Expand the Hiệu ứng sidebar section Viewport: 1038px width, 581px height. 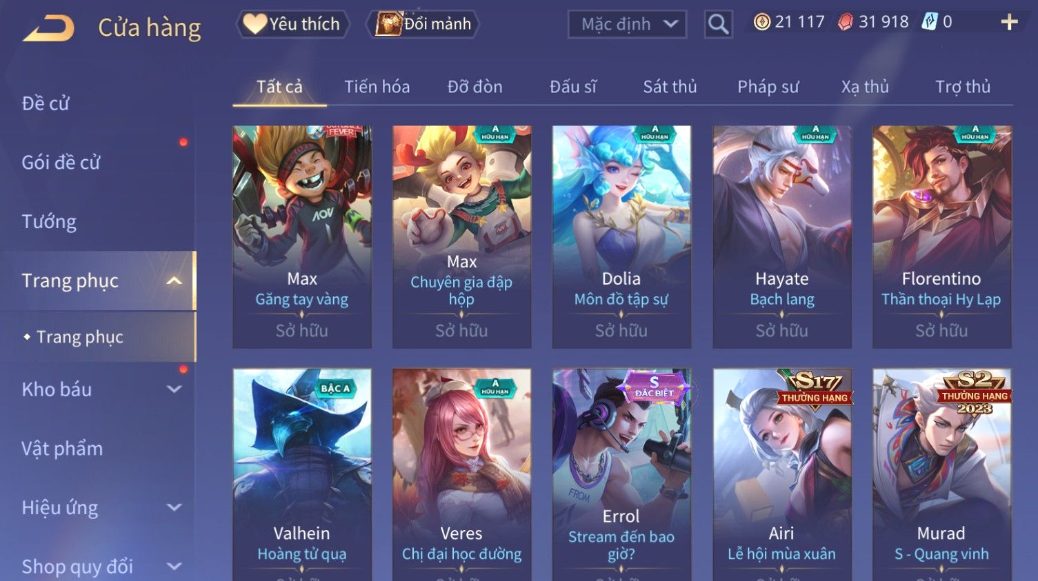[174, 508]
